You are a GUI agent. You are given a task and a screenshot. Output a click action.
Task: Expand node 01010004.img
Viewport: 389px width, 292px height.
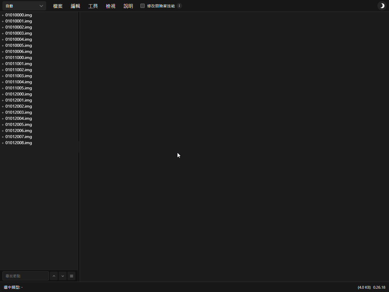coord(3,40)
